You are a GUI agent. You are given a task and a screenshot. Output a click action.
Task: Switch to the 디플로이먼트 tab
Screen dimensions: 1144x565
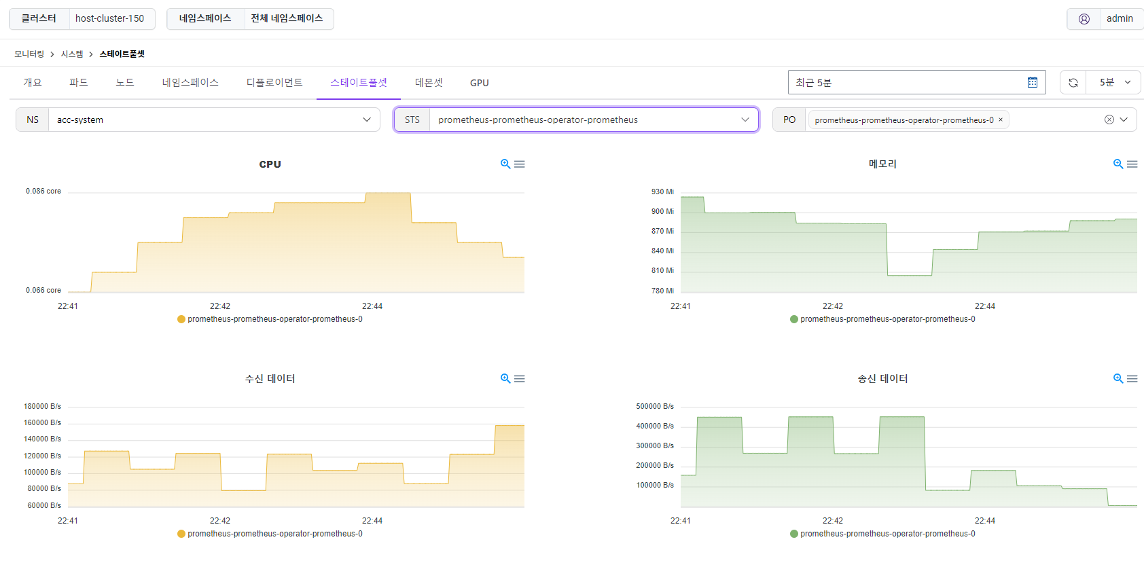[x=274, y=82]
